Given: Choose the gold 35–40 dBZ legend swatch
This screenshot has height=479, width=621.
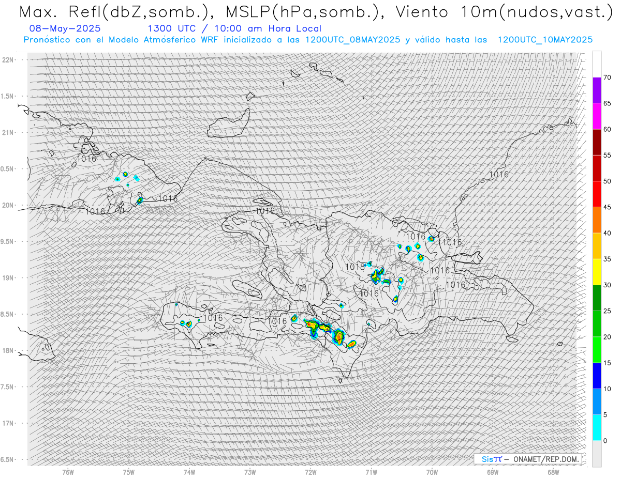Looking at the screenshot, I should coord(597,246).
